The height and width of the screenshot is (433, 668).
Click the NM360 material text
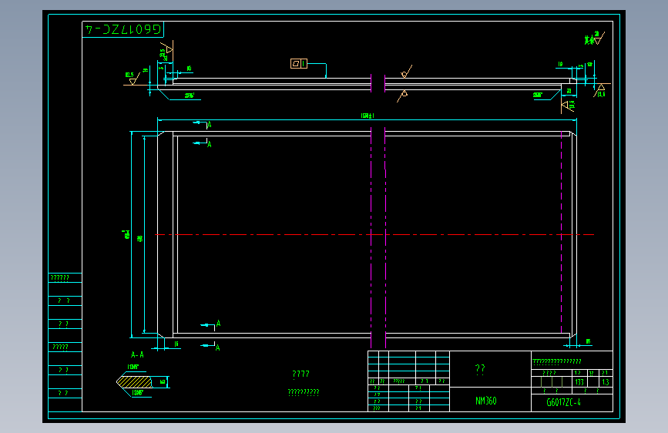click(486, 401)
